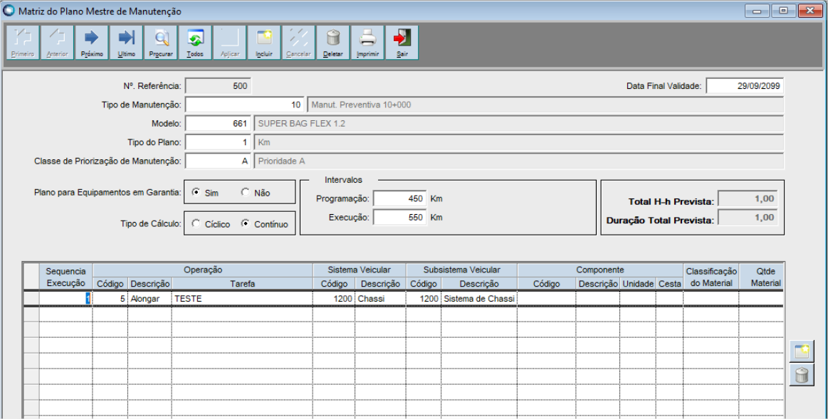Click the Modelo code field 661
The width and height of the screenshot is (828, 419).
219,124
